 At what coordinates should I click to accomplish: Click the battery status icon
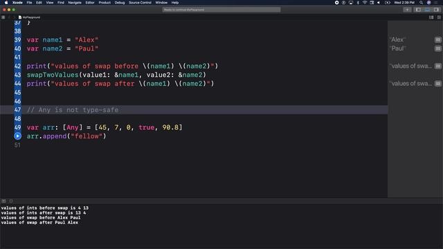click(x=388, y=3)
